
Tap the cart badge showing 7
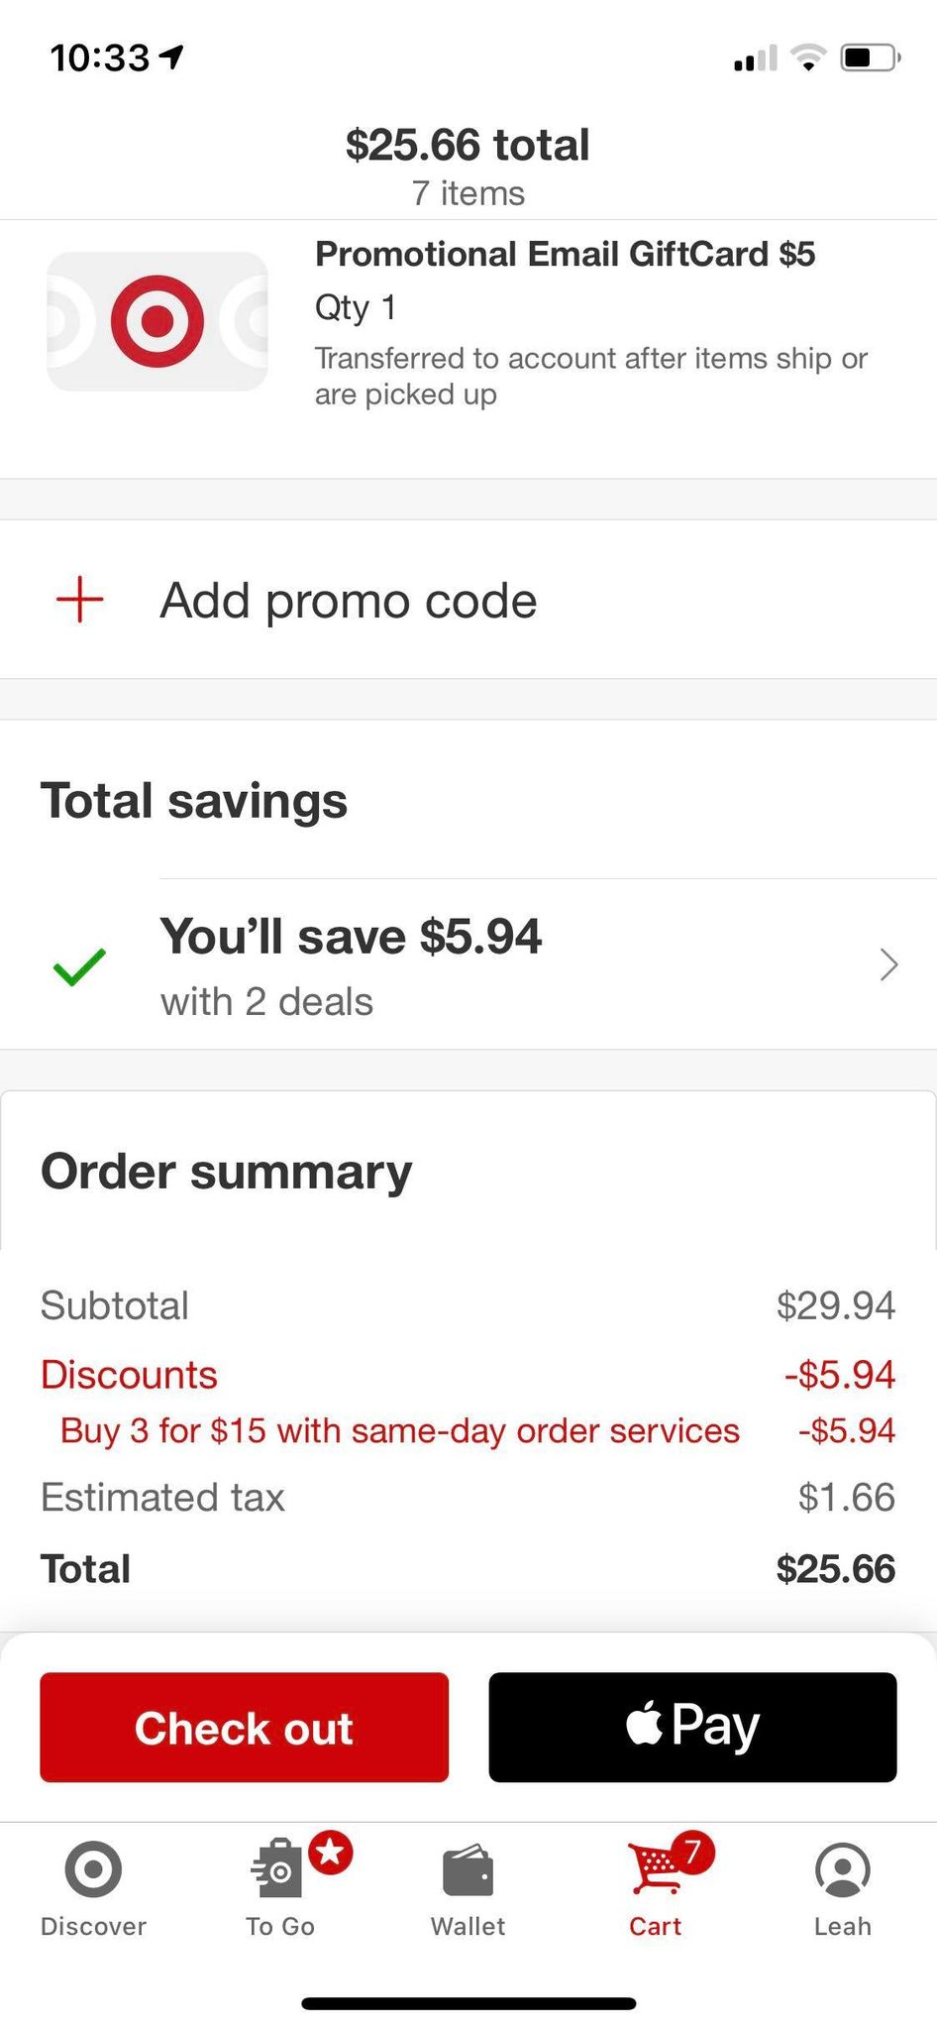tap(692, 1852)
